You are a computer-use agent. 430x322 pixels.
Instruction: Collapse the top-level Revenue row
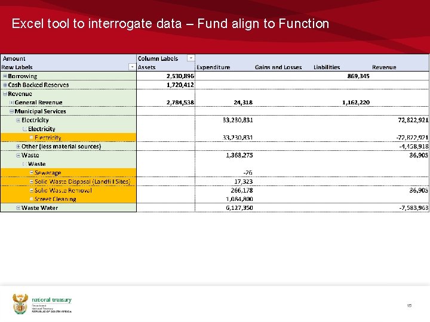pos(5,94)
